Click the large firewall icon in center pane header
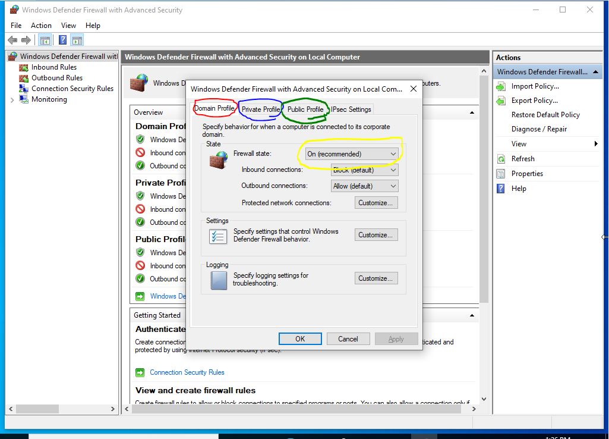This screenshot has height=439, width=609. click(x=139, y=83)
